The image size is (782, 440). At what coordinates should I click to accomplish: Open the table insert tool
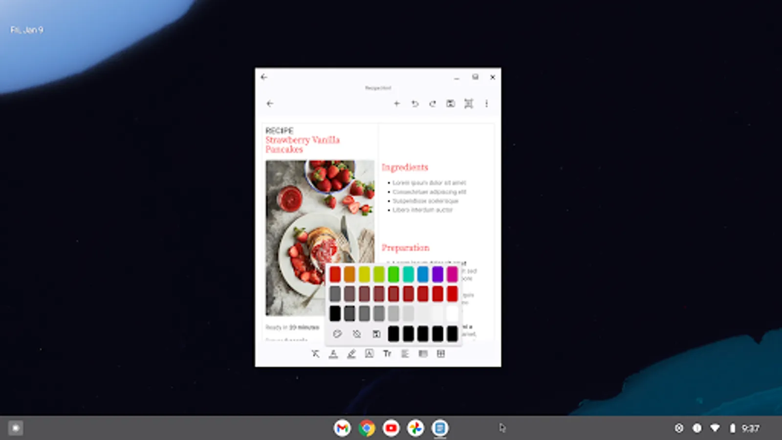[440, 353]
